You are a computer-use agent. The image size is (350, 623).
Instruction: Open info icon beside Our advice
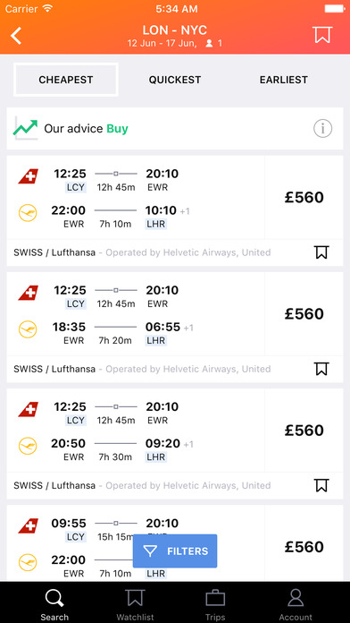coord(322,128)
